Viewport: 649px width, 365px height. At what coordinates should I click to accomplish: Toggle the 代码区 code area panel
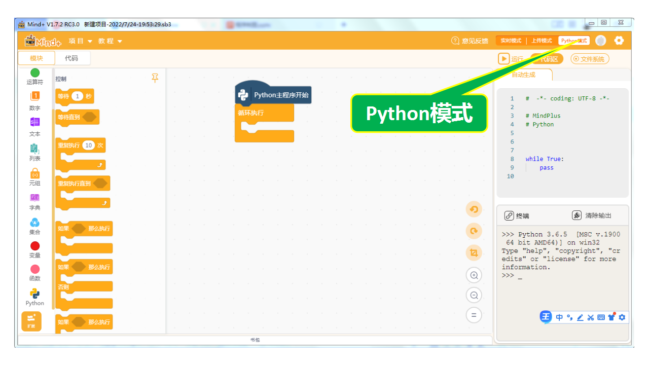point(548,59)
